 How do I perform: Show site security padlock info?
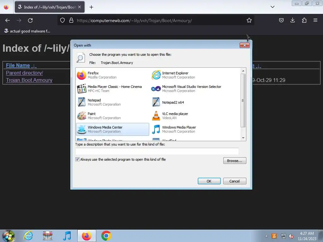coord(71,20)
